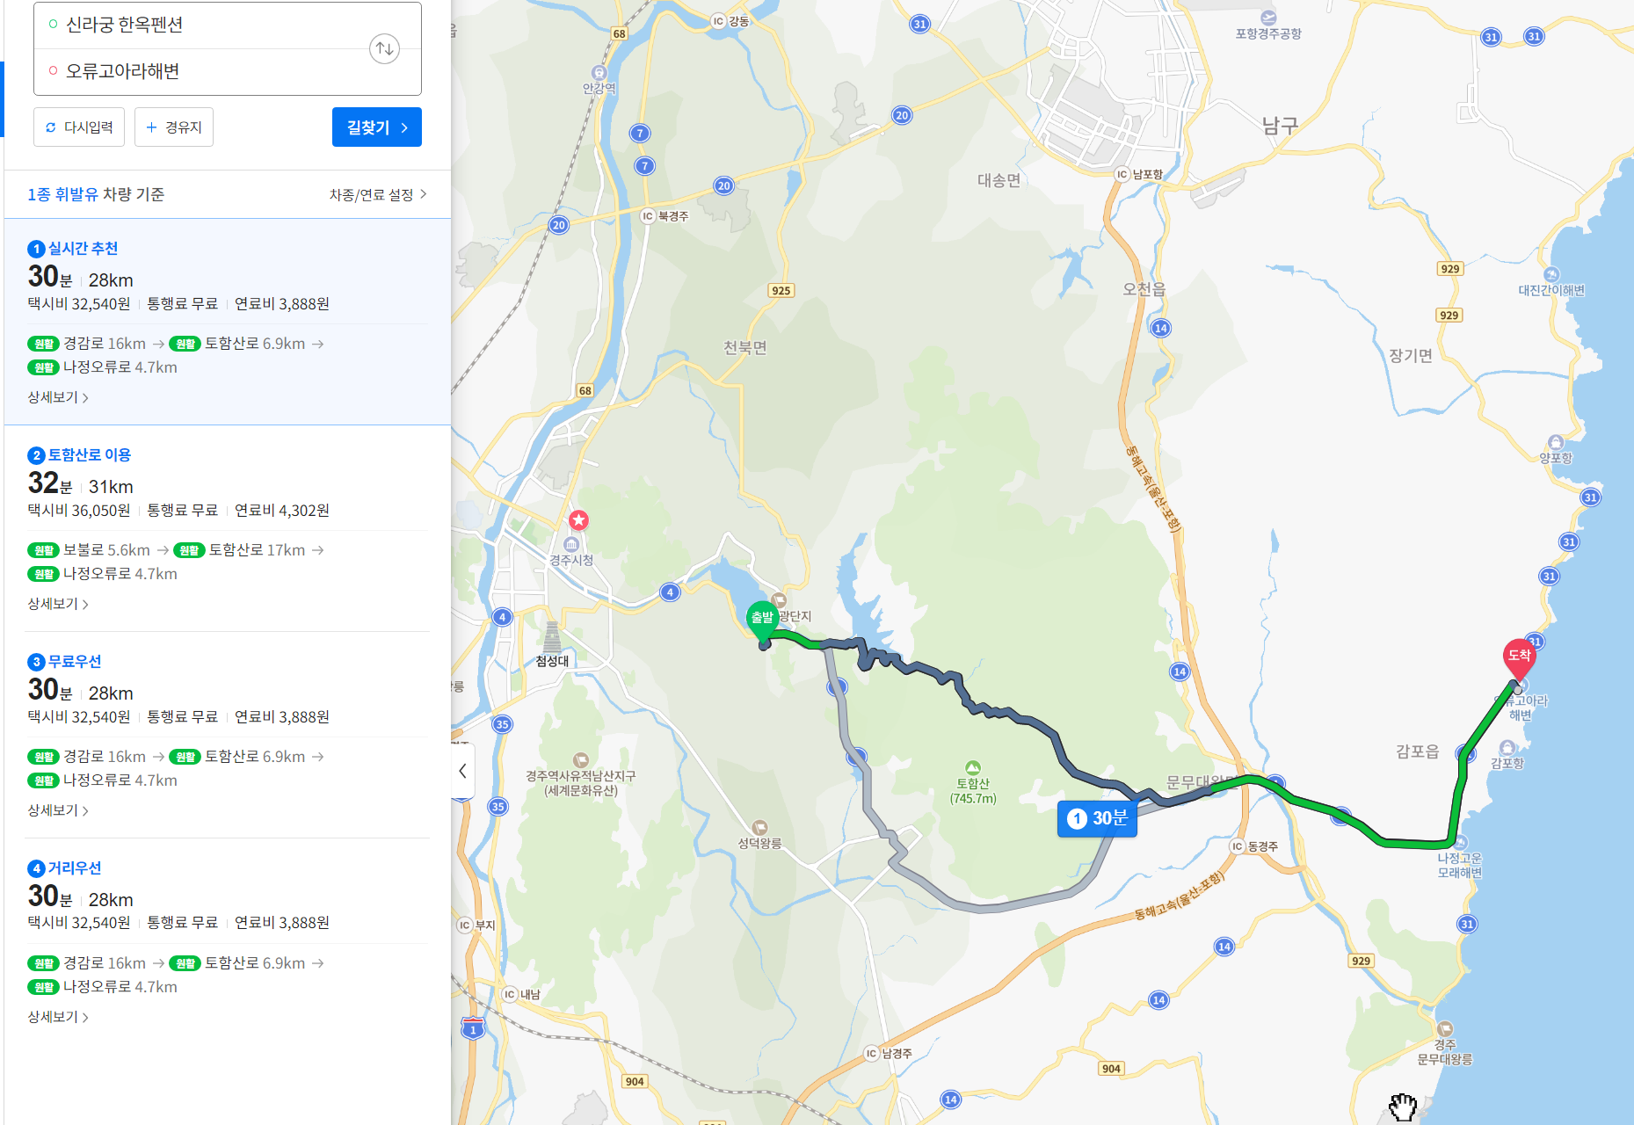Viewport: 1634px width, 1125px height.
Task: Expand 상세보기 under 토함산로 이용 route
Action: click(x=58, y=604)
